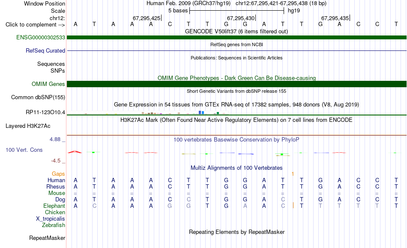Click the Layered H3K27Ac label
The height and width of the screenshot is (248, 407).
pyautogui.click(x=28, y=126)
